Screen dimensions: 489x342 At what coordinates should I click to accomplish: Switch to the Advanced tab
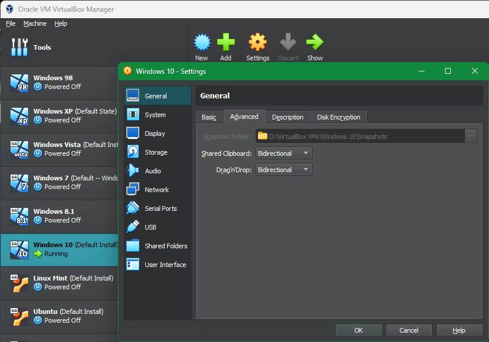[x=244, y=117]
